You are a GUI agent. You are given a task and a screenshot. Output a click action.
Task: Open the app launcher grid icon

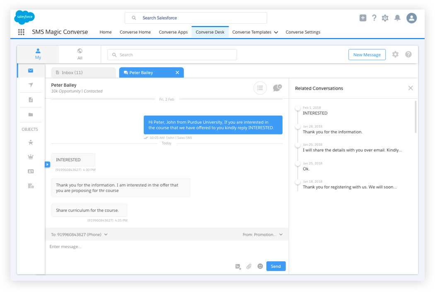click(21, 32)
